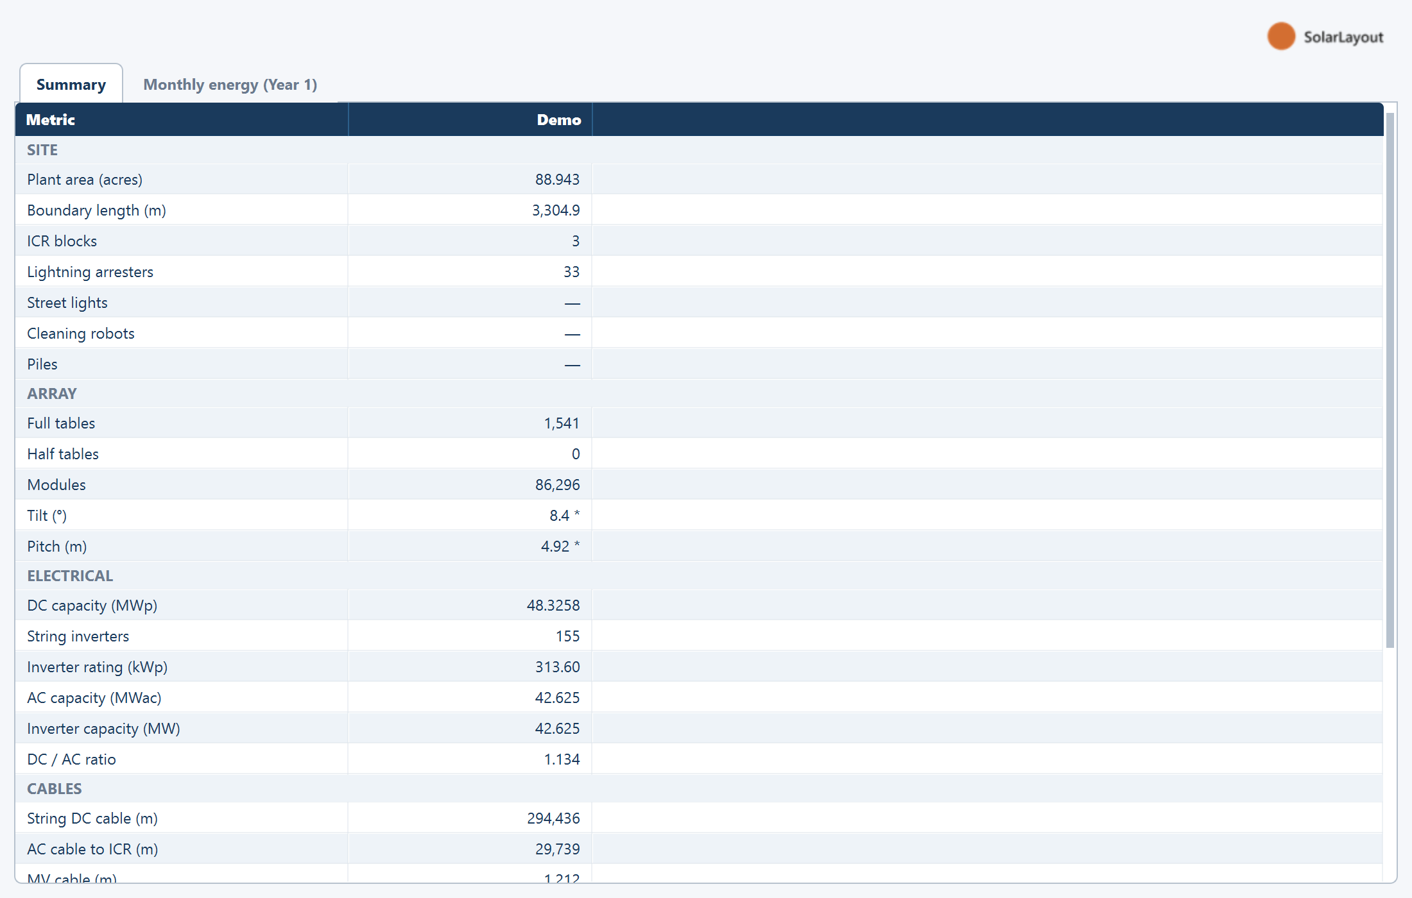1412x898 pixels.
Task: Click the SolarLayout orange logo icon
Action: point(1281,37)
